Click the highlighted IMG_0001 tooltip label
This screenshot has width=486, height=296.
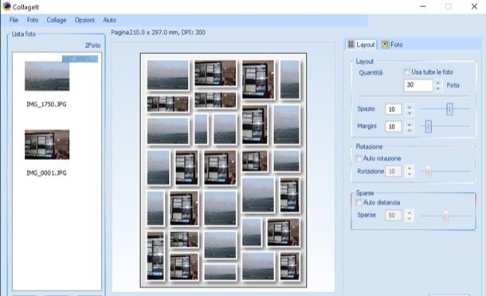(x=80, y=59)
